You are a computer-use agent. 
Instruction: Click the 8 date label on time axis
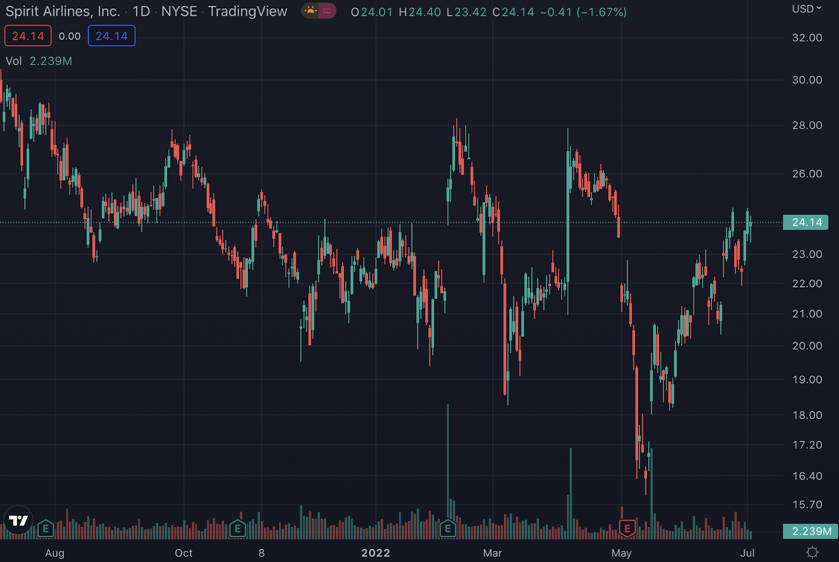point(262,553)
